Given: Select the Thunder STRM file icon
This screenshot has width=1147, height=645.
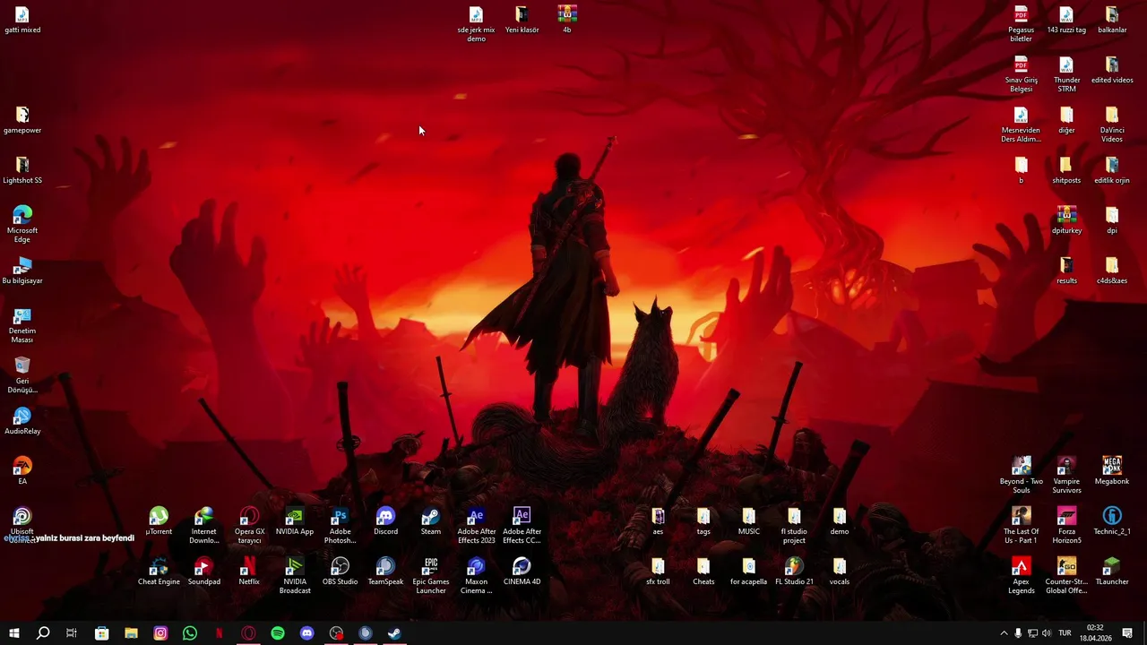Looking at the screenshot, I should click(1066, 74).
